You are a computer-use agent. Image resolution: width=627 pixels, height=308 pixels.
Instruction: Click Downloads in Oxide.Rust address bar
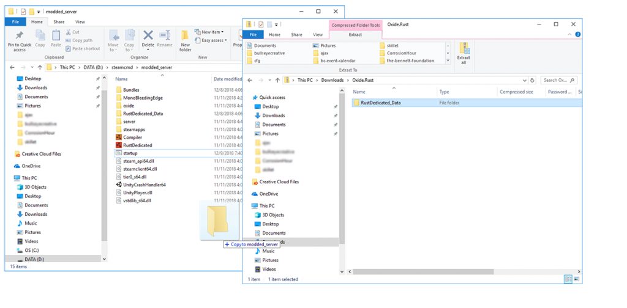(x=332, y=80)
